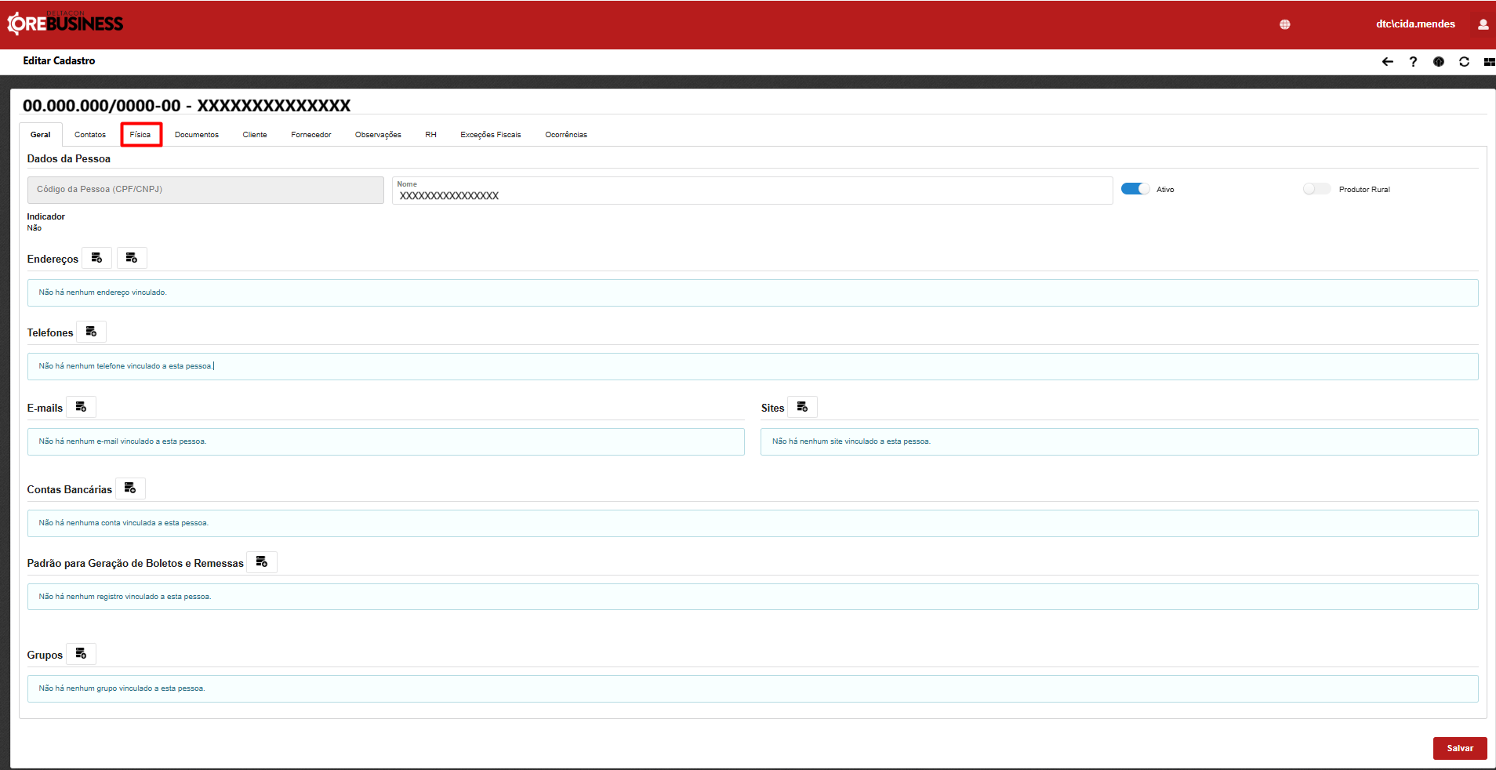1496x770 pixels.
Task: Go to the Exceções Fiscais tab
Action: [490, 135]
